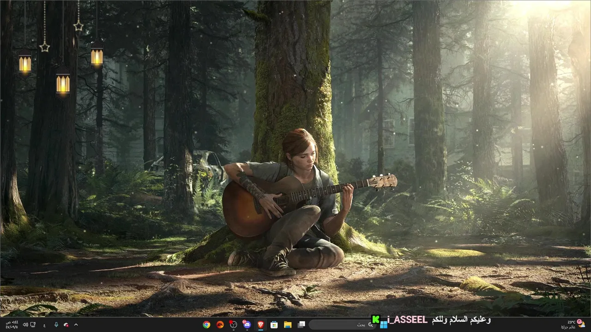Open the clock and date flyout
The image size is (591, 332).
pyautogui.click(x=11, y=325)
